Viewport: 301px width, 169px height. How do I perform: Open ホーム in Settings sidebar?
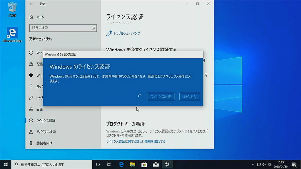tap(40, 17)
